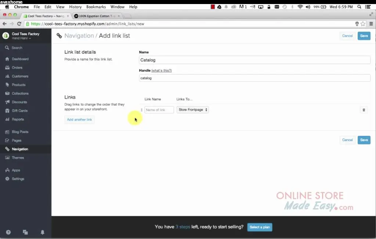The width and height of the screenshot is (376, 239).
Task: Click macOS Spotlight search icon
Action: point(359,7)
